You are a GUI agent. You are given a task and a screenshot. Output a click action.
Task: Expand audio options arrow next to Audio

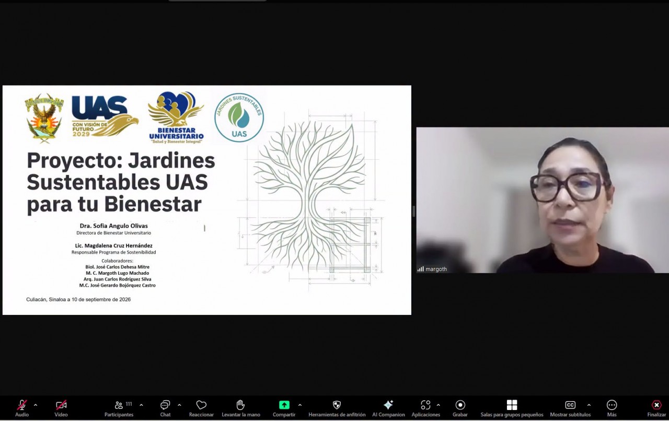pos(36,405)
